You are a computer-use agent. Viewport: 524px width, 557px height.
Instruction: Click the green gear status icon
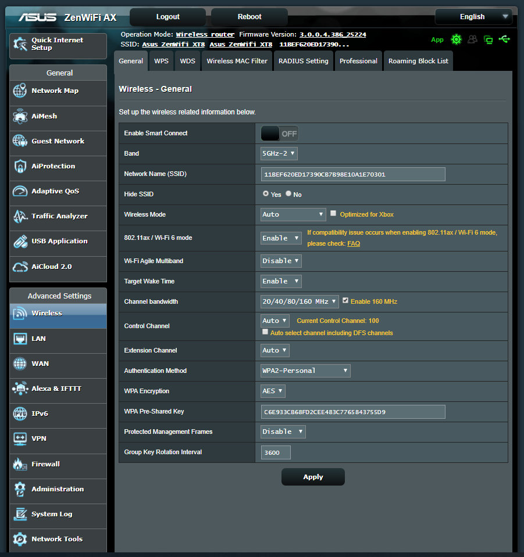click(456, 39)
